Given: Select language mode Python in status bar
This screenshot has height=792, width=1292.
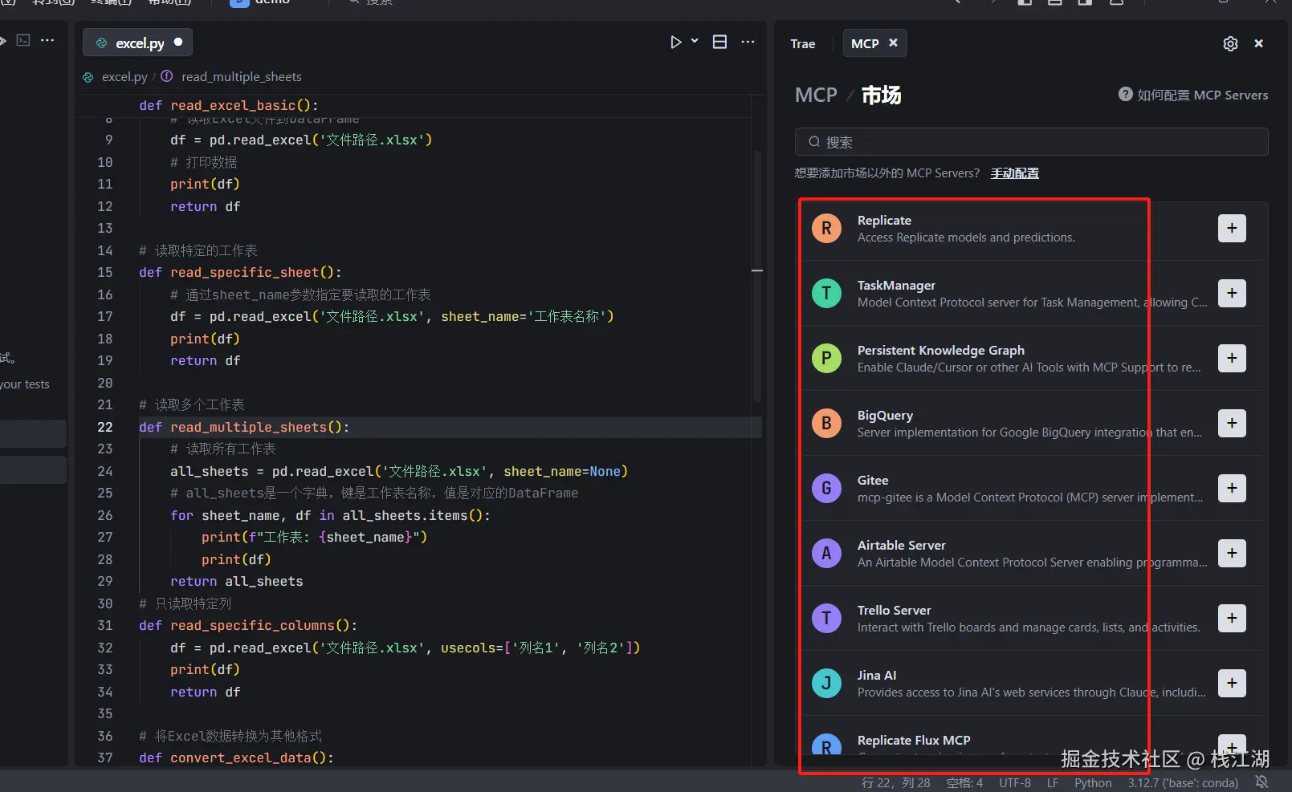Looking at the screenshot, I should pyautogui.click(x=1093, y=782).
